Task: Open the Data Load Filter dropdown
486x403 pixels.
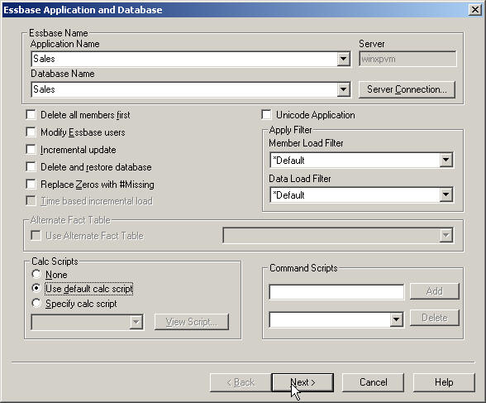Action: pyautogui.click(x=445, y=194)
